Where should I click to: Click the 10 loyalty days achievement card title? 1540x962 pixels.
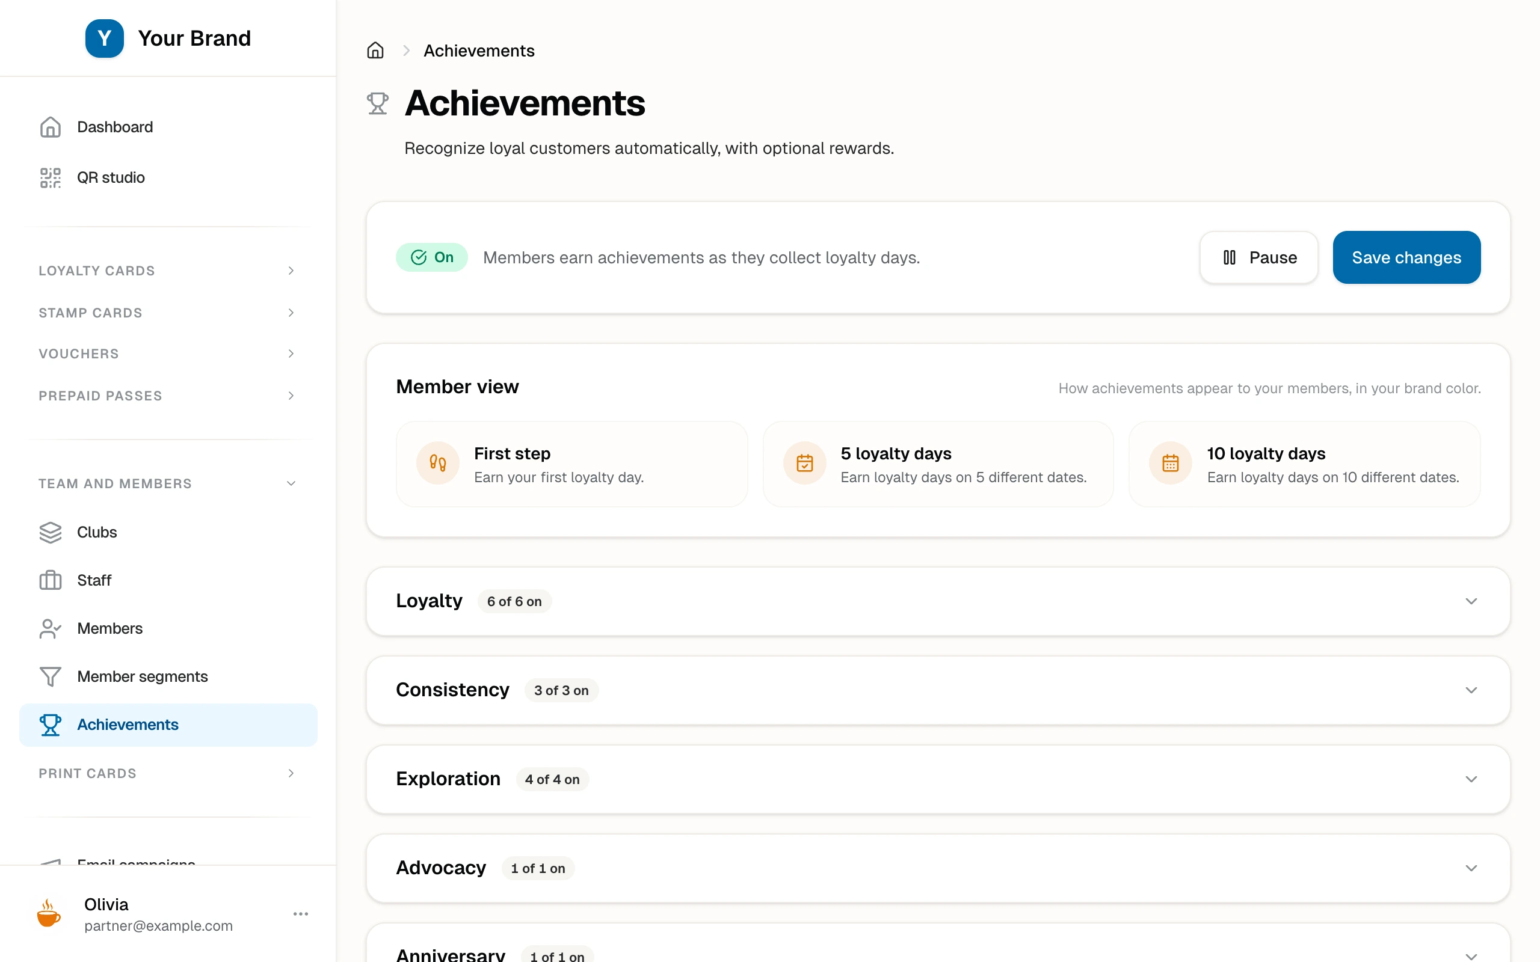tap(1266, 453)
